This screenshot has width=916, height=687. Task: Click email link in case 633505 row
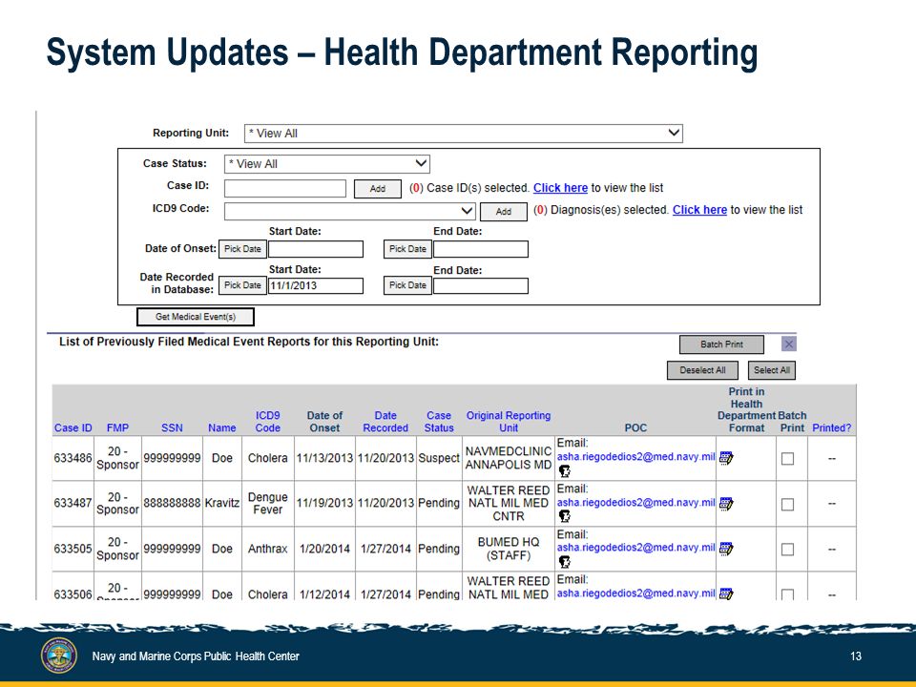click(635, 548)
